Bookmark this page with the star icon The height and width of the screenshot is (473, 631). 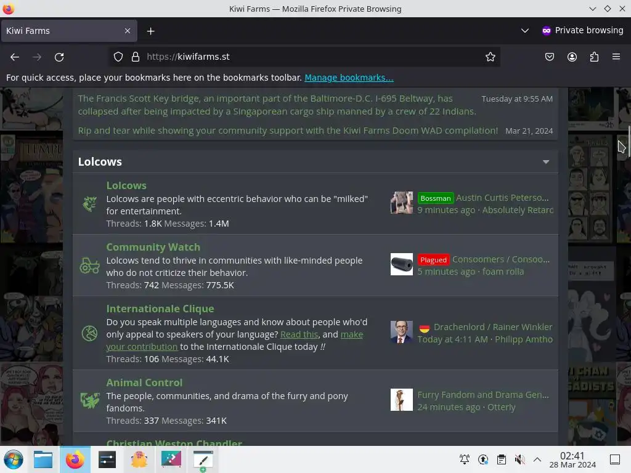coord(490,57)
